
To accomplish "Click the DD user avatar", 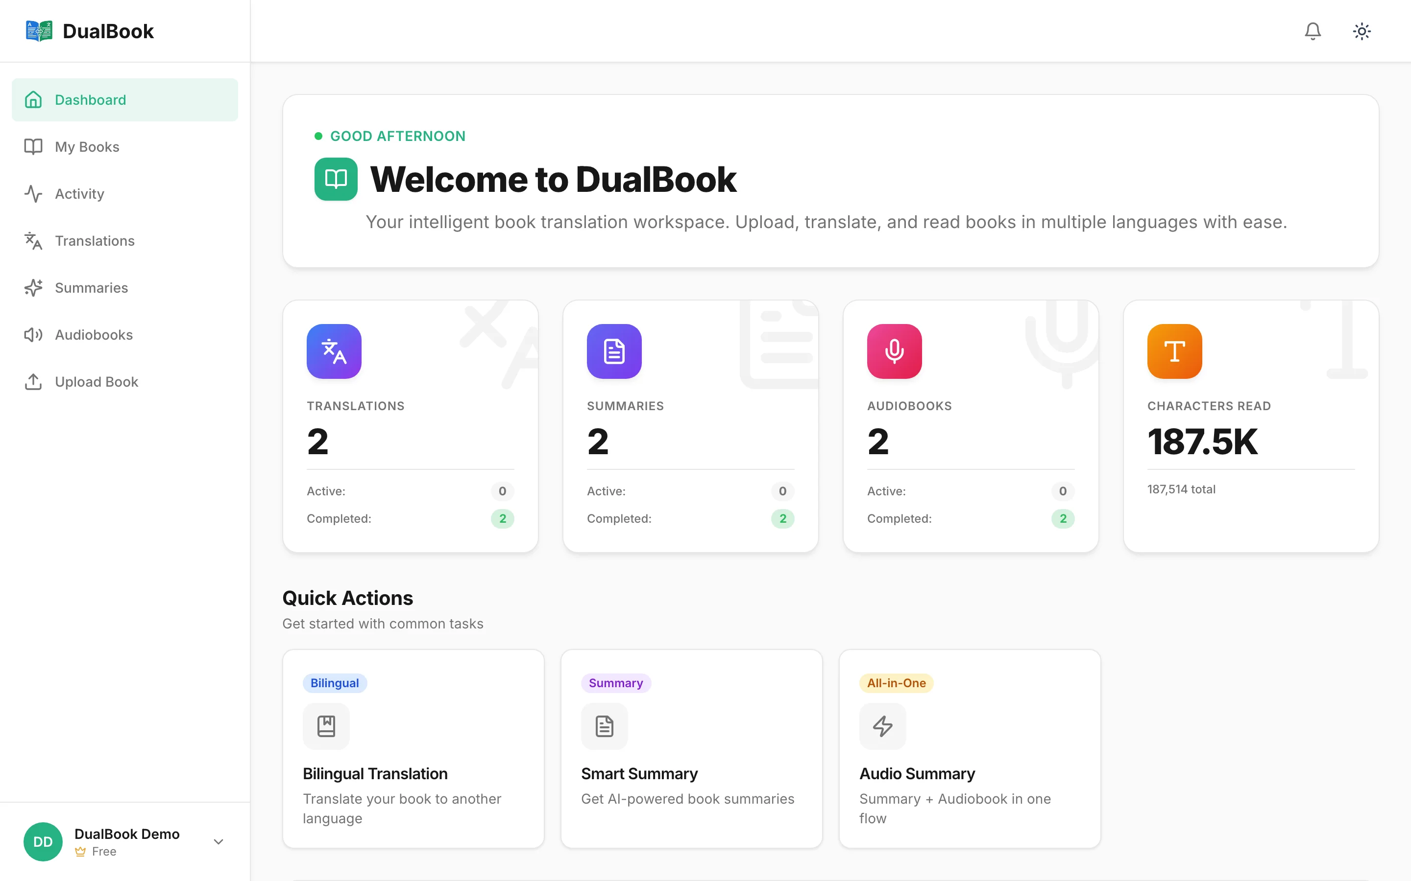I will [43, 841].
